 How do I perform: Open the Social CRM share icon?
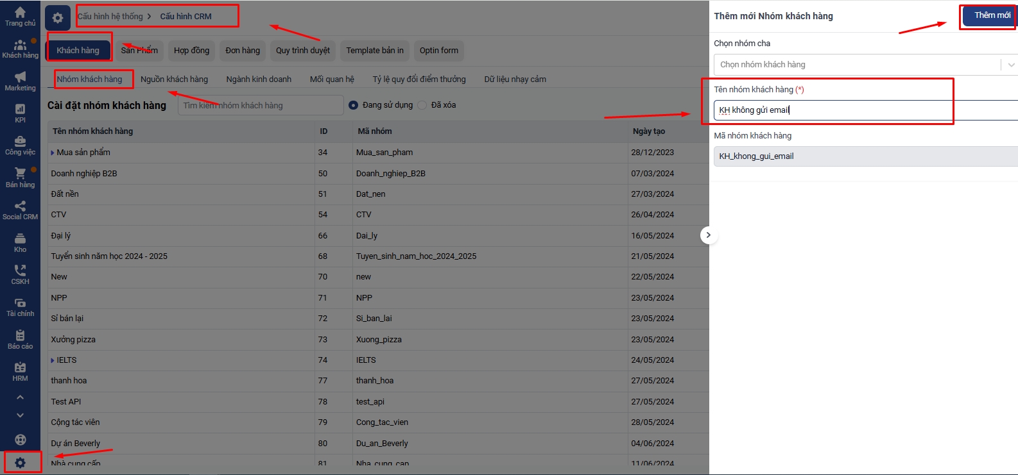[20, 206]
